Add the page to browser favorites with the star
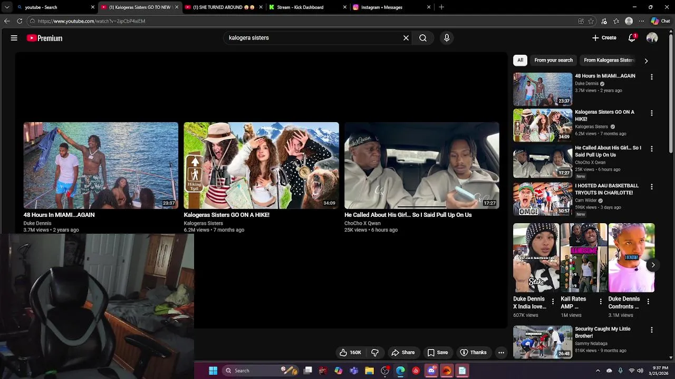The height and width of the screenshot is (379, 675). pos(591,21)
